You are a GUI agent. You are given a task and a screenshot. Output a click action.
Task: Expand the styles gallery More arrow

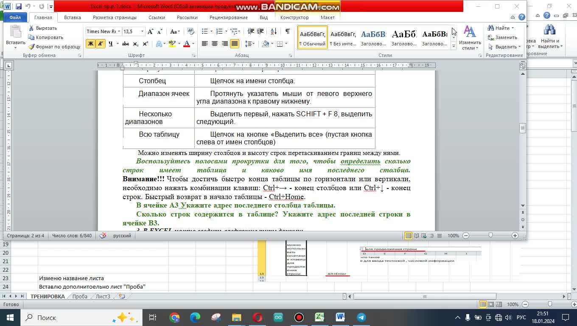pyautogui.click(x=454, y=46)
